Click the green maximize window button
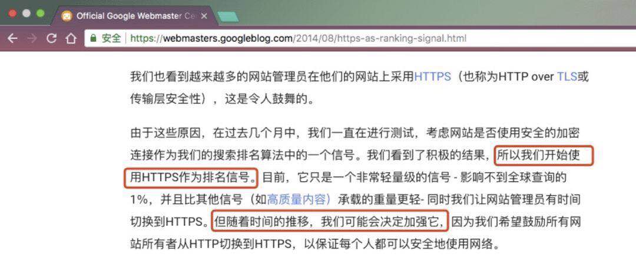The image size is (636, 267). click(x=40, y=14)
